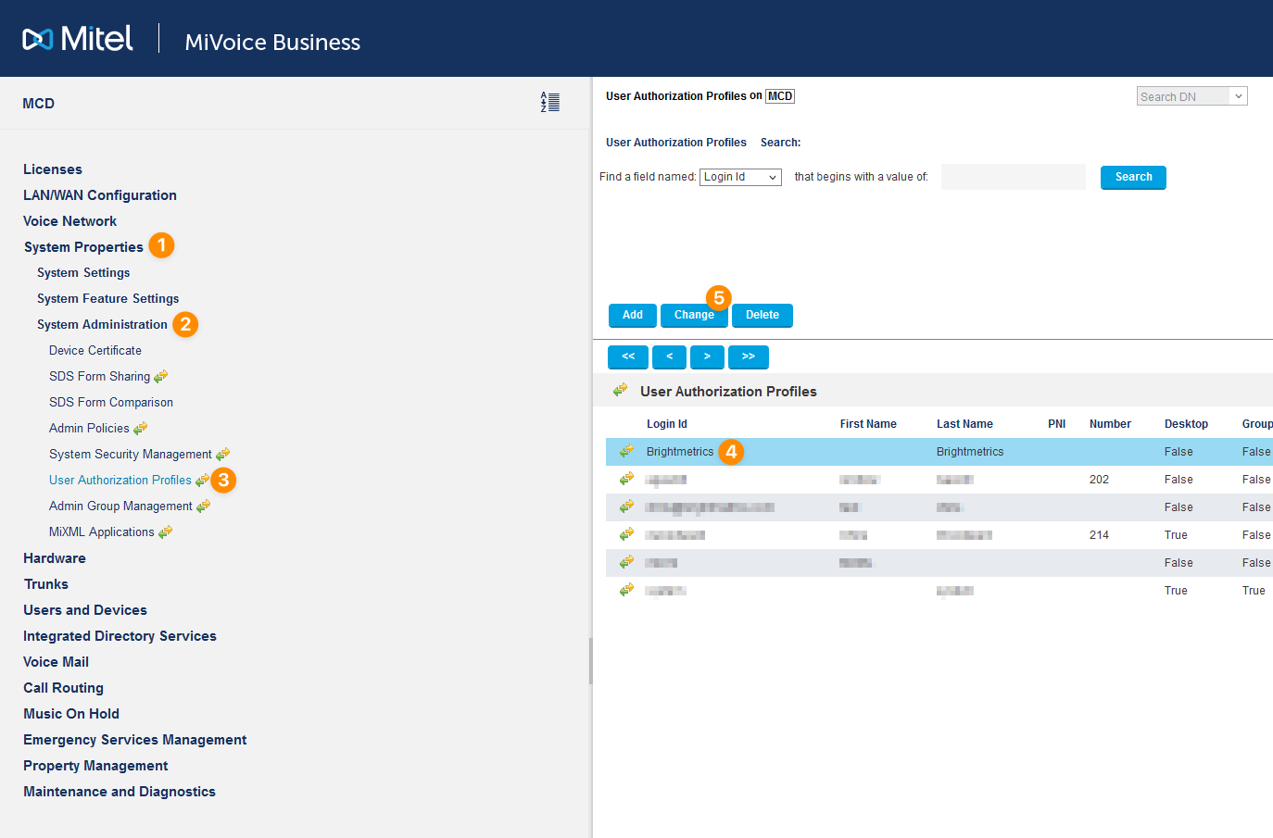Click the MCD system selector box
This screenshot has height=838, width=1273.
(x=780, y=96)
